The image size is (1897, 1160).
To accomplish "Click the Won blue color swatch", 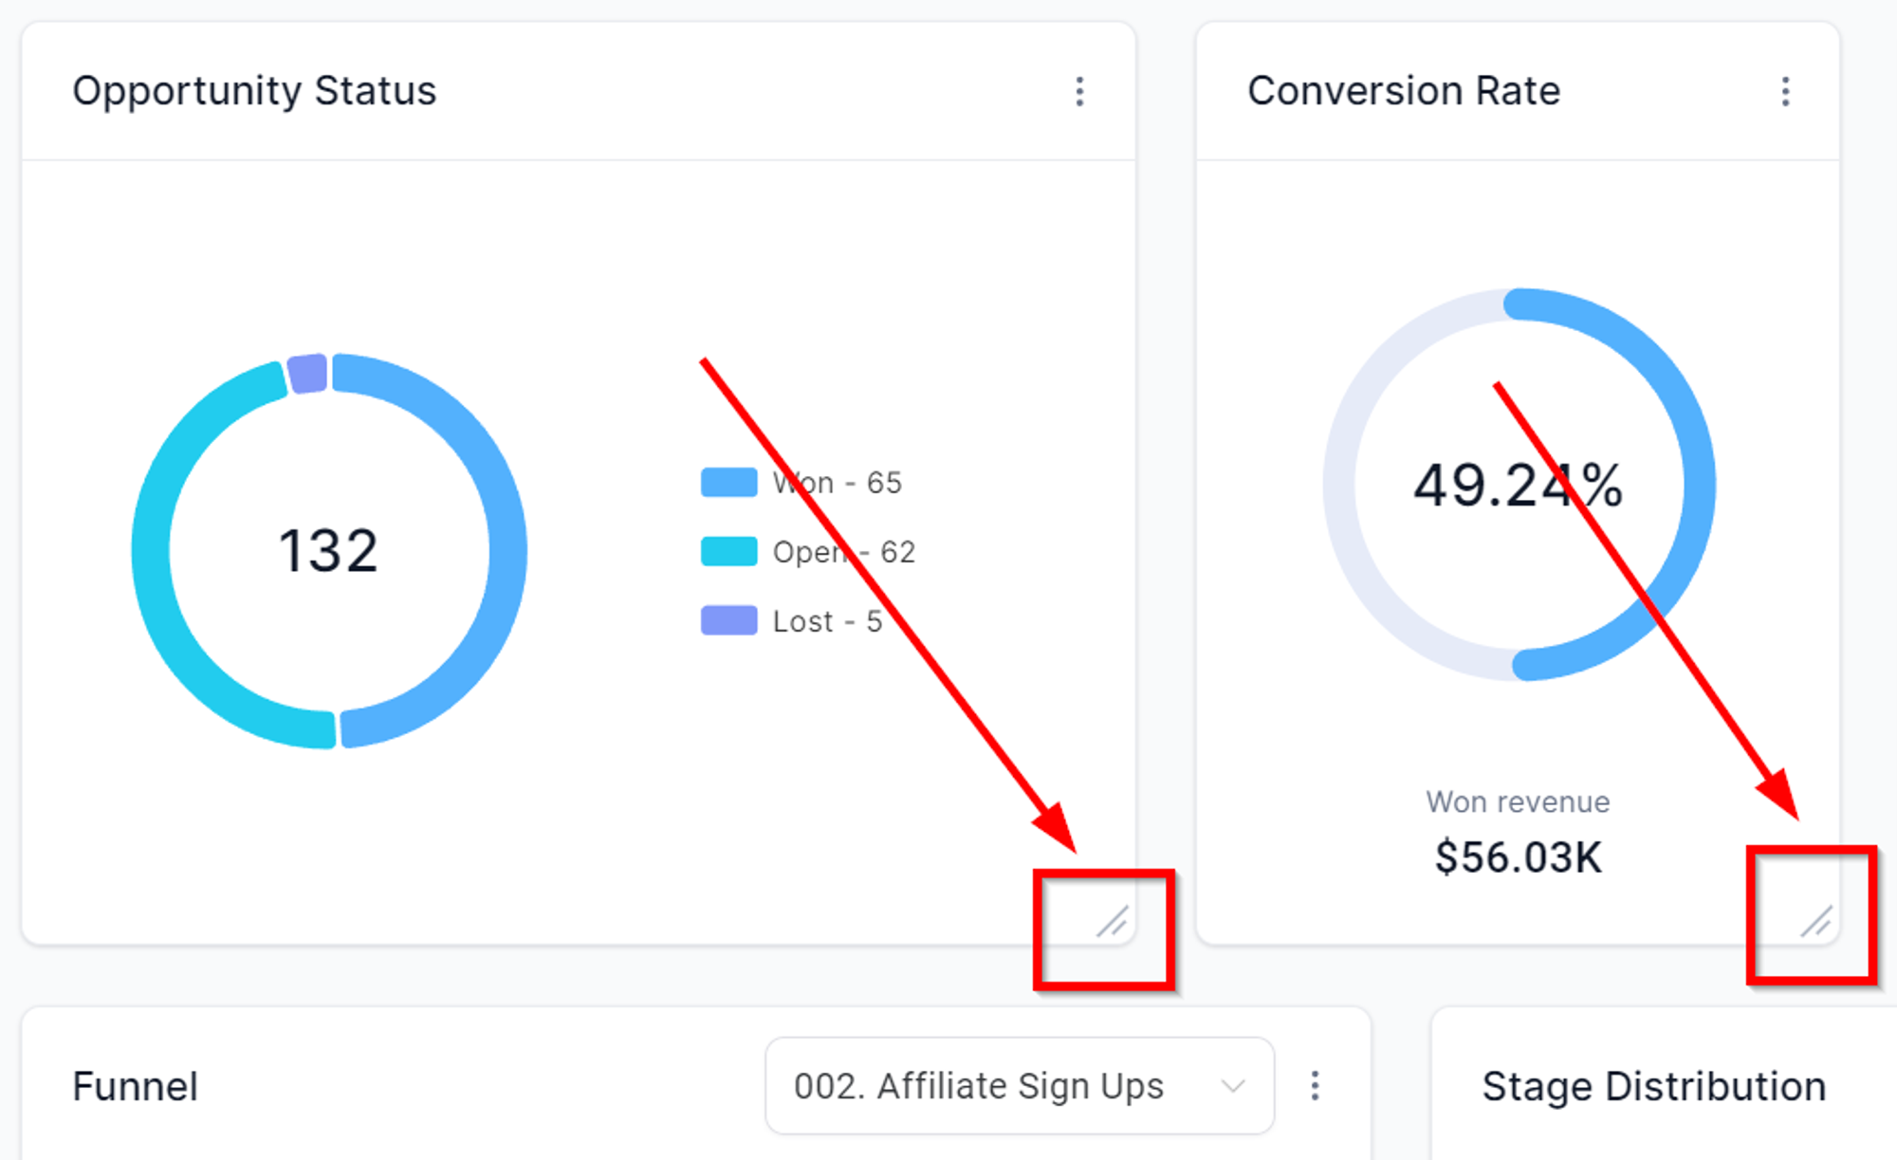I will point(728,483).
